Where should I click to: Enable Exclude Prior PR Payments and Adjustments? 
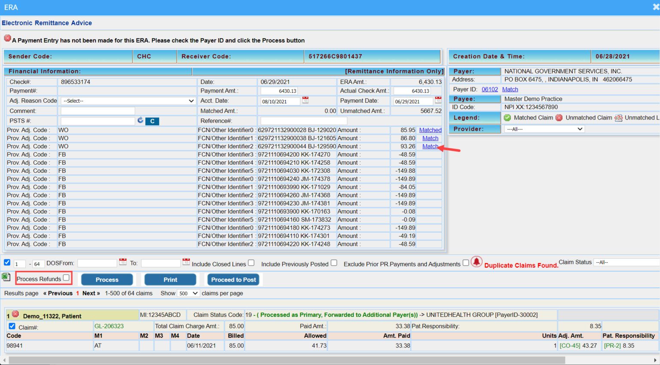(466, 263)
